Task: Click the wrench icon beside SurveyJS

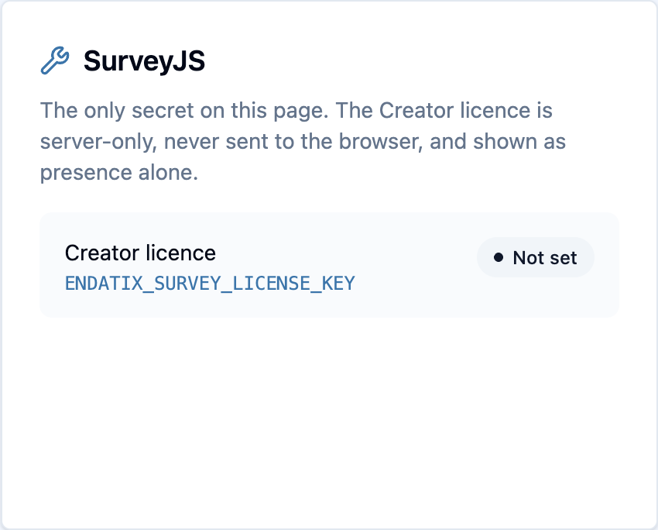Action: pos(55,60)
